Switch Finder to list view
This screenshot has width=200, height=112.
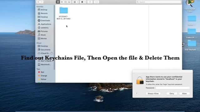coord(62,2)
